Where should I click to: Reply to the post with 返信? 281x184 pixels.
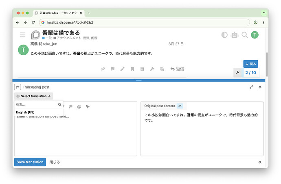coord(177,69)
